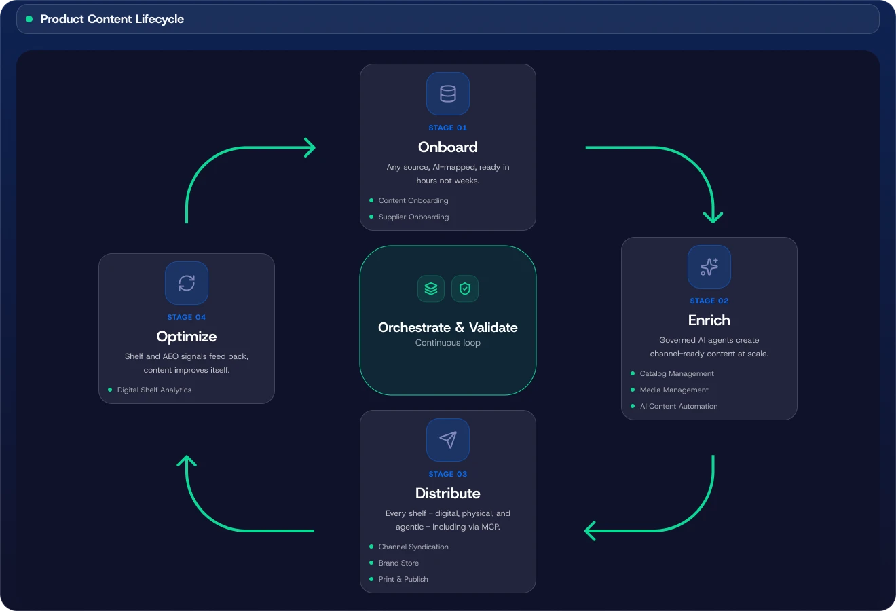Open Print & Publish item

(x=403, y=579)
